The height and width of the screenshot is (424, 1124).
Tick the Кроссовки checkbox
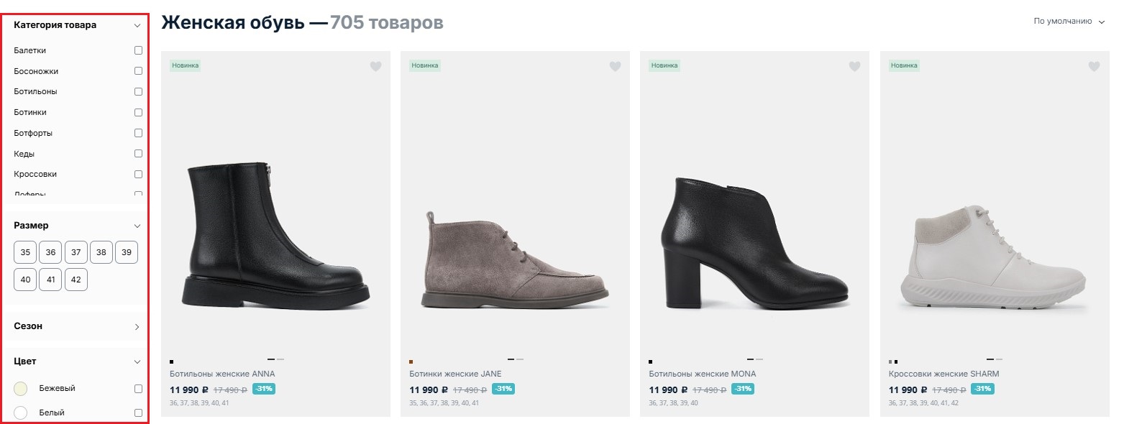[138, 174]
